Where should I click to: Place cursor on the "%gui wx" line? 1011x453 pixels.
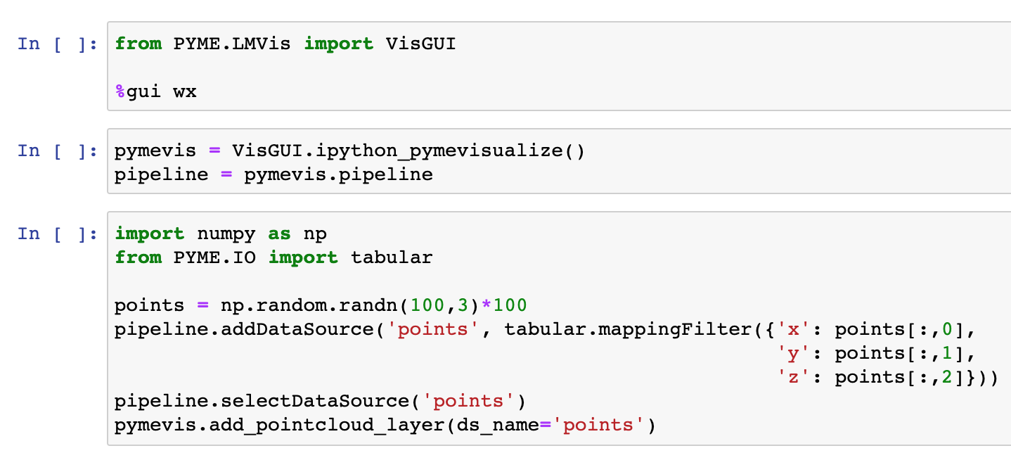[156, 91]
